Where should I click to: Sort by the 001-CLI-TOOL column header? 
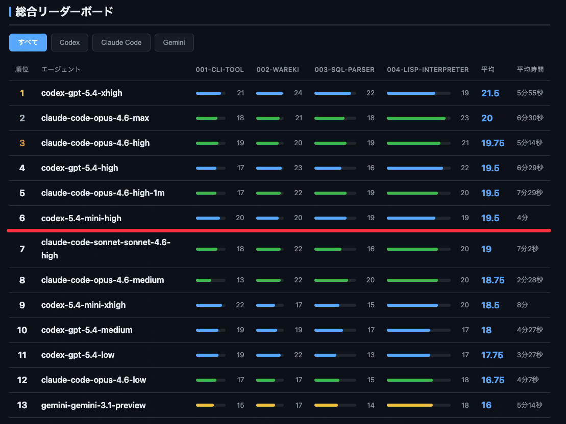219,69
